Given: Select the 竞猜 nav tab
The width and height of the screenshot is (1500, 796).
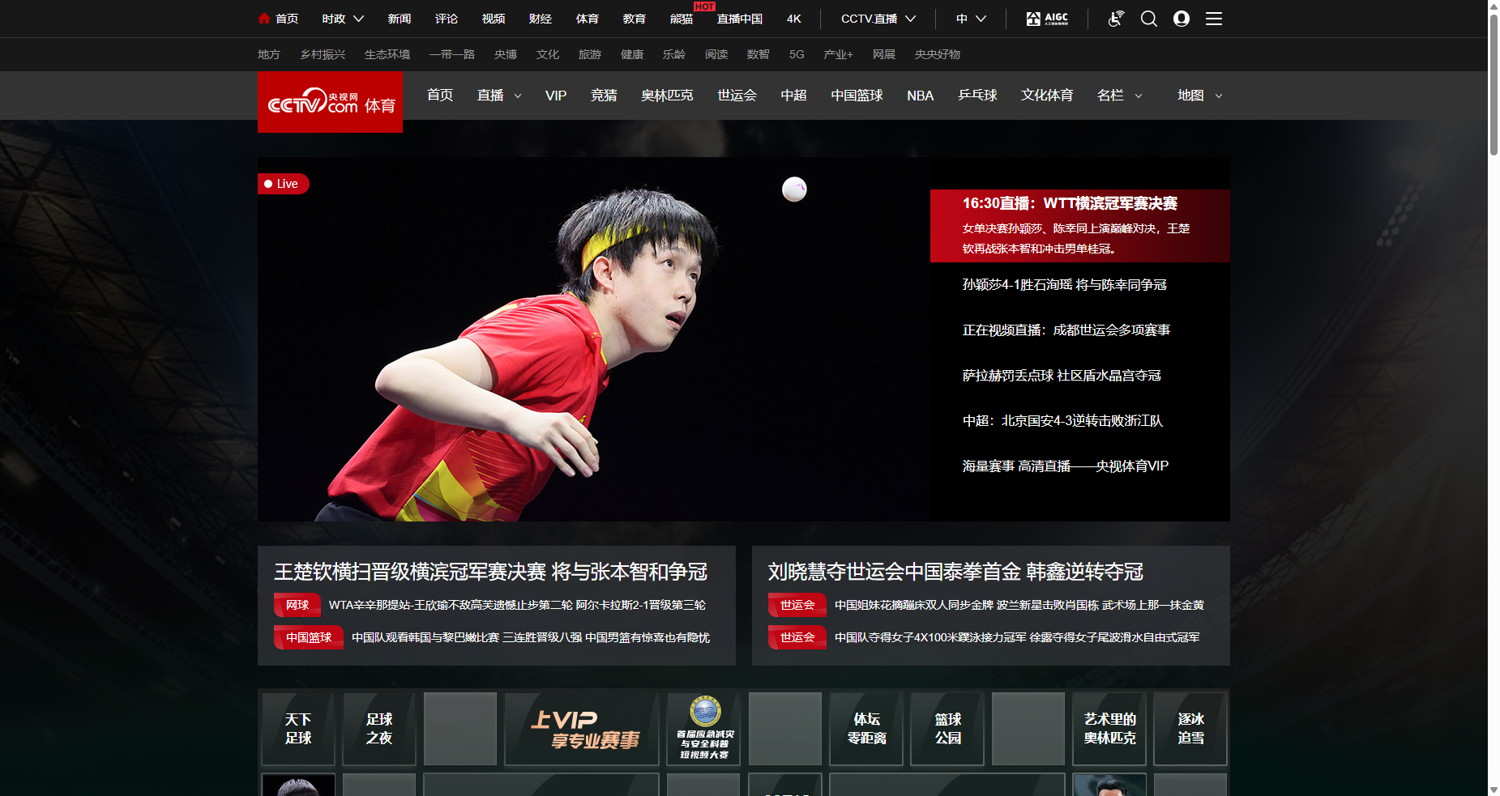Looking at the screenshot, I should [604, 96].
